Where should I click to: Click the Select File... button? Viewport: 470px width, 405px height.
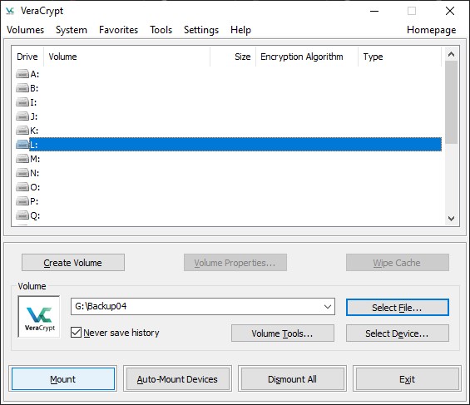397,308
